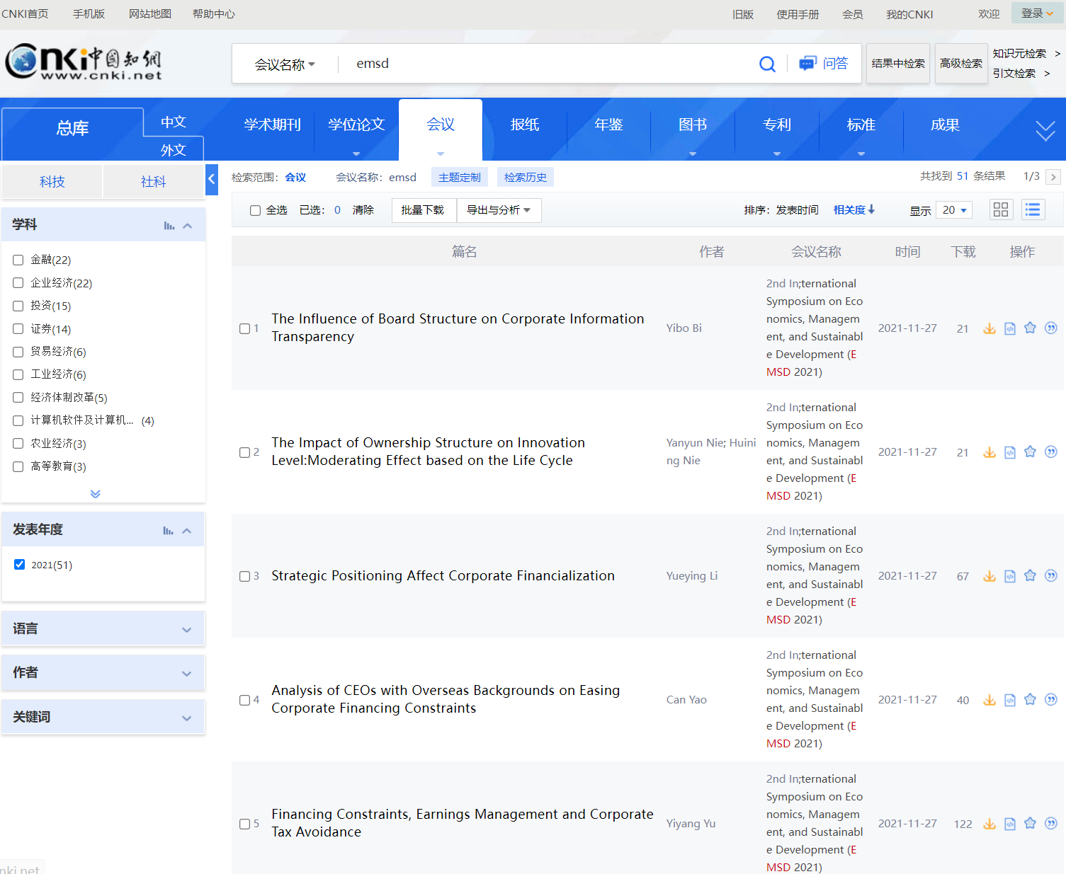The width and height of the screenshot is (1066, 874).
Task: Show 发表年度 chart visualization icon
Action: 169,531
